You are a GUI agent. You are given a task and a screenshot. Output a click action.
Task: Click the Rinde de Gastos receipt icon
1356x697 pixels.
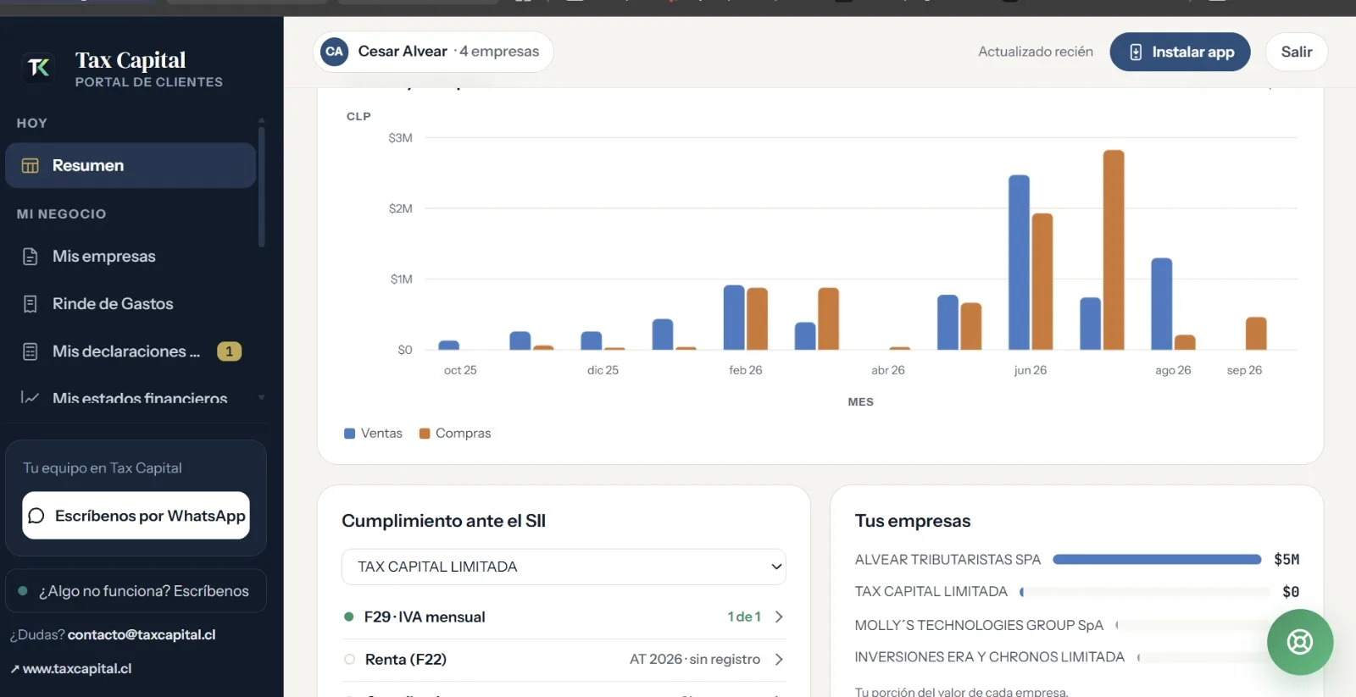point(31,304)
